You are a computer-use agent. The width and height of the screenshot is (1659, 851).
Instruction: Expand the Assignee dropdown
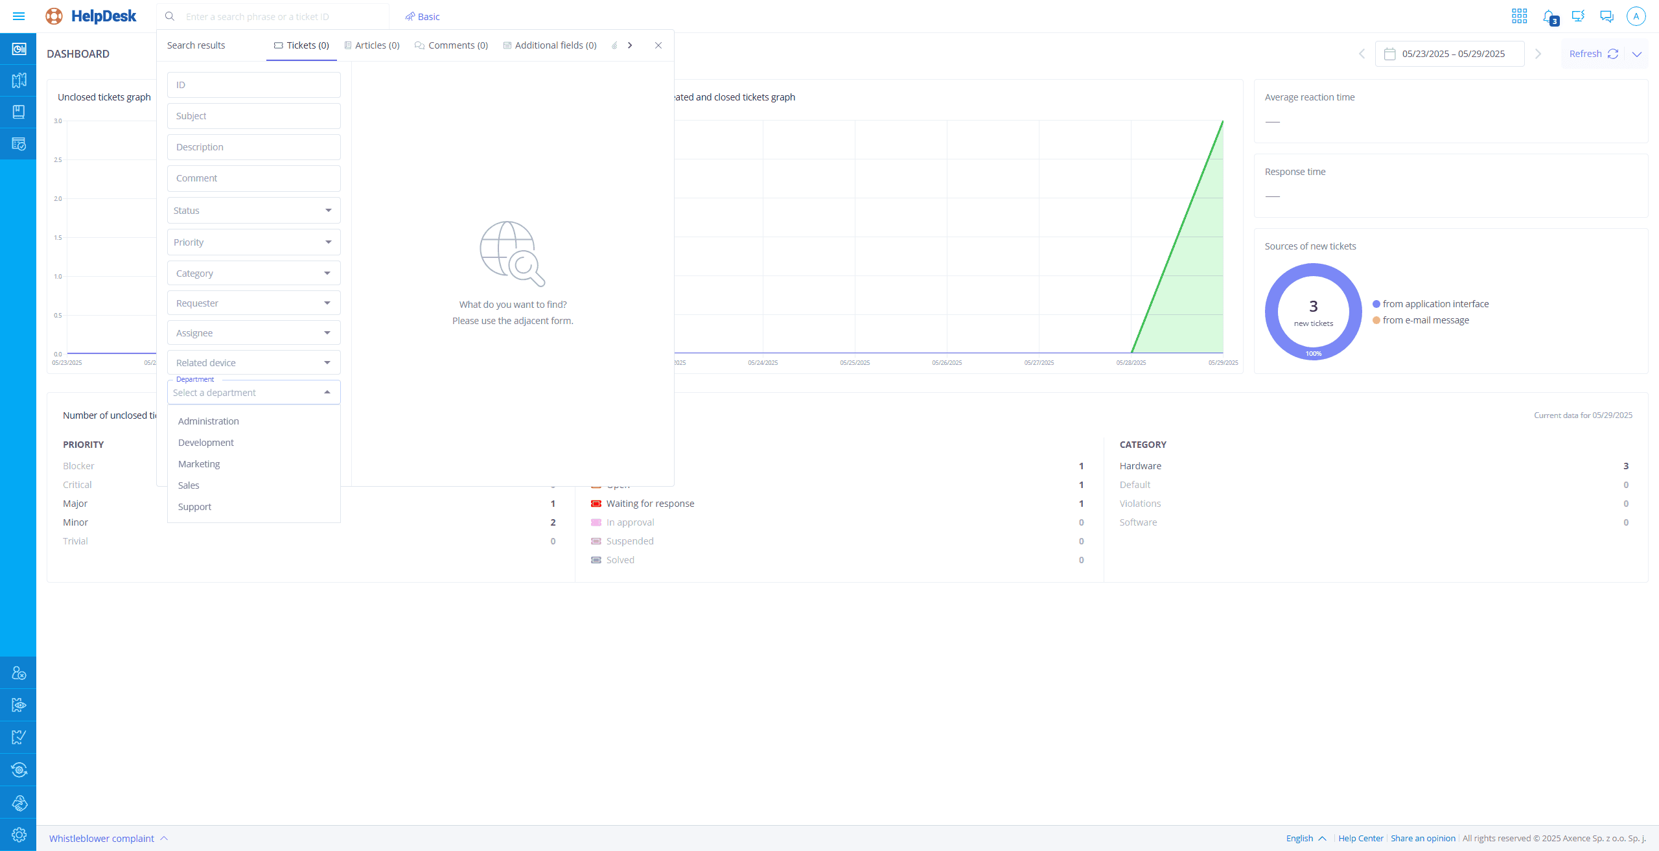click(x=254, y=333)
